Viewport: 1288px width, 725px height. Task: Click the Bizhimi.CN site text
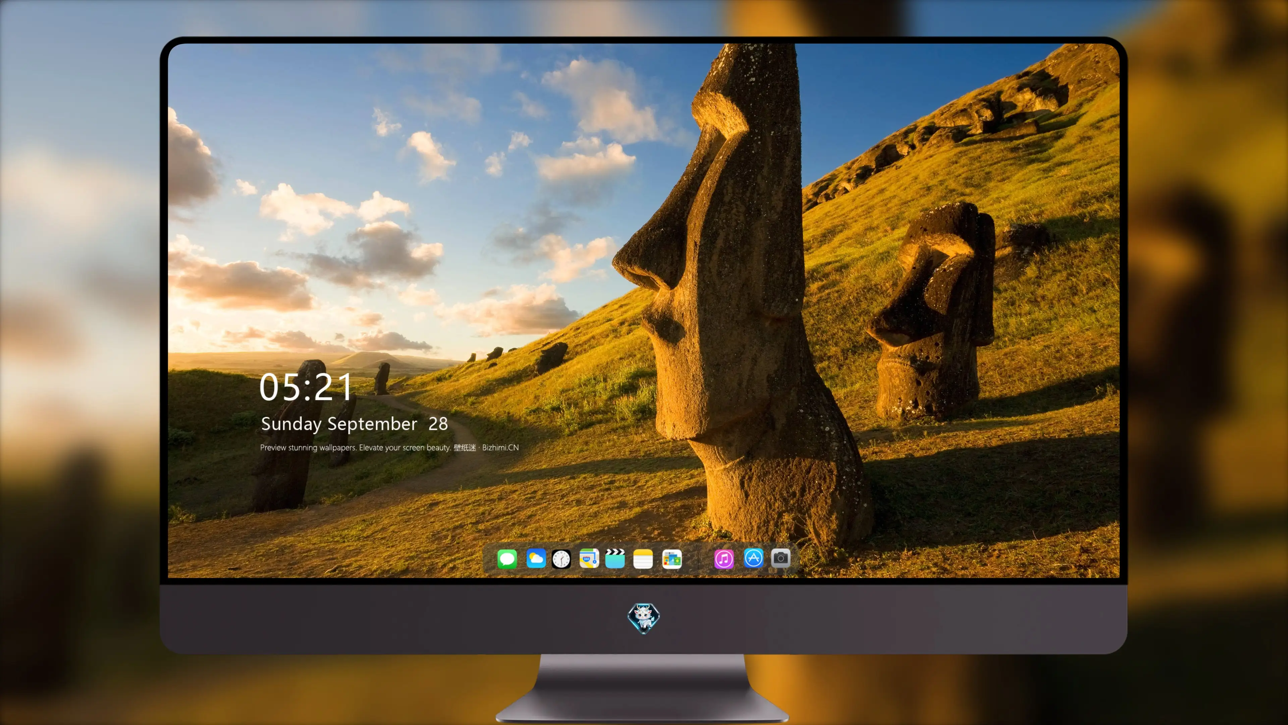point(500,447)
